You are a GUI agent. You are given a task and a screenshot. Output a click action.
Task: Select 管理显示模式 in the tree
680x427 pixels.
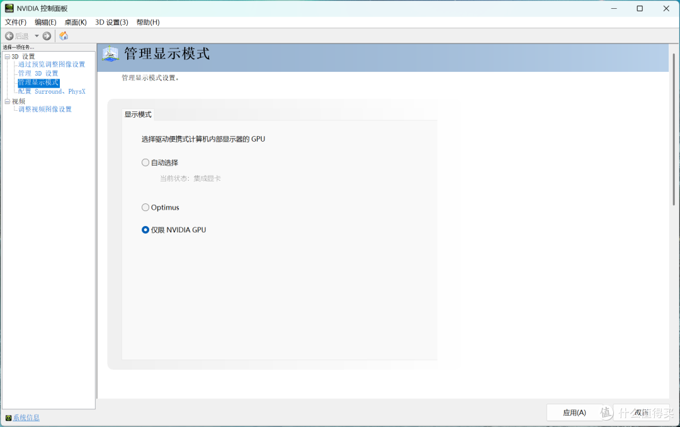(x=38, y=83)
